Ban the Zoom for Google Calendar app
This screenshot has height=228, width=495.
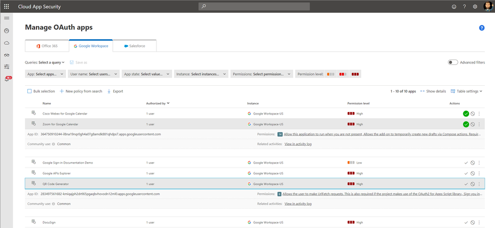coord(473,124)
